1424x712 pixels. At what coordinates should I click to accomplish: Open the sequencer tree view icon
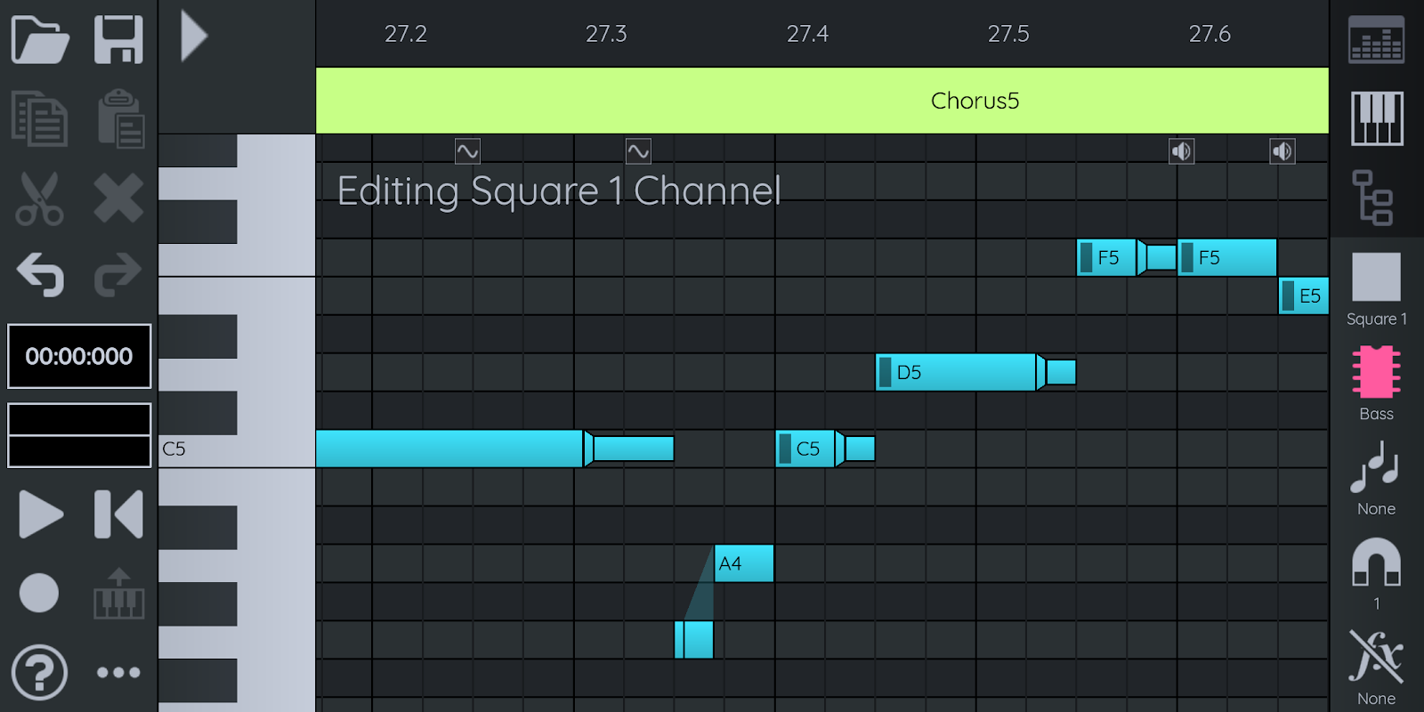pyautogui.click(x=1376, y=198)
